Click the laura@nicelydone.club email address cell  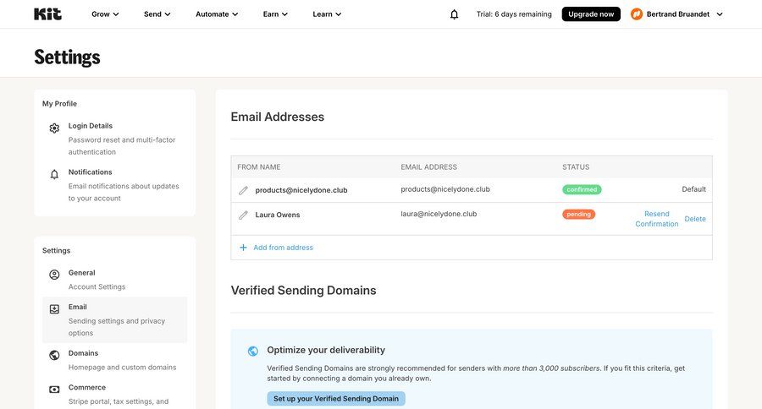click(439, 214)
